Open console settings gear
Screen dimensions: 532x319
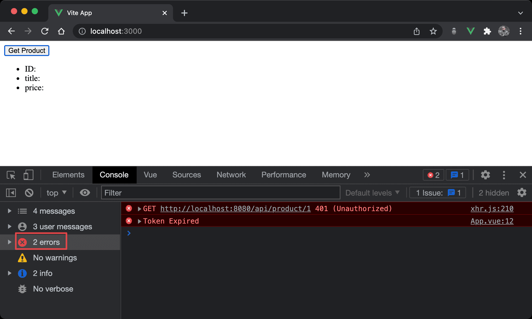(522, 193)
